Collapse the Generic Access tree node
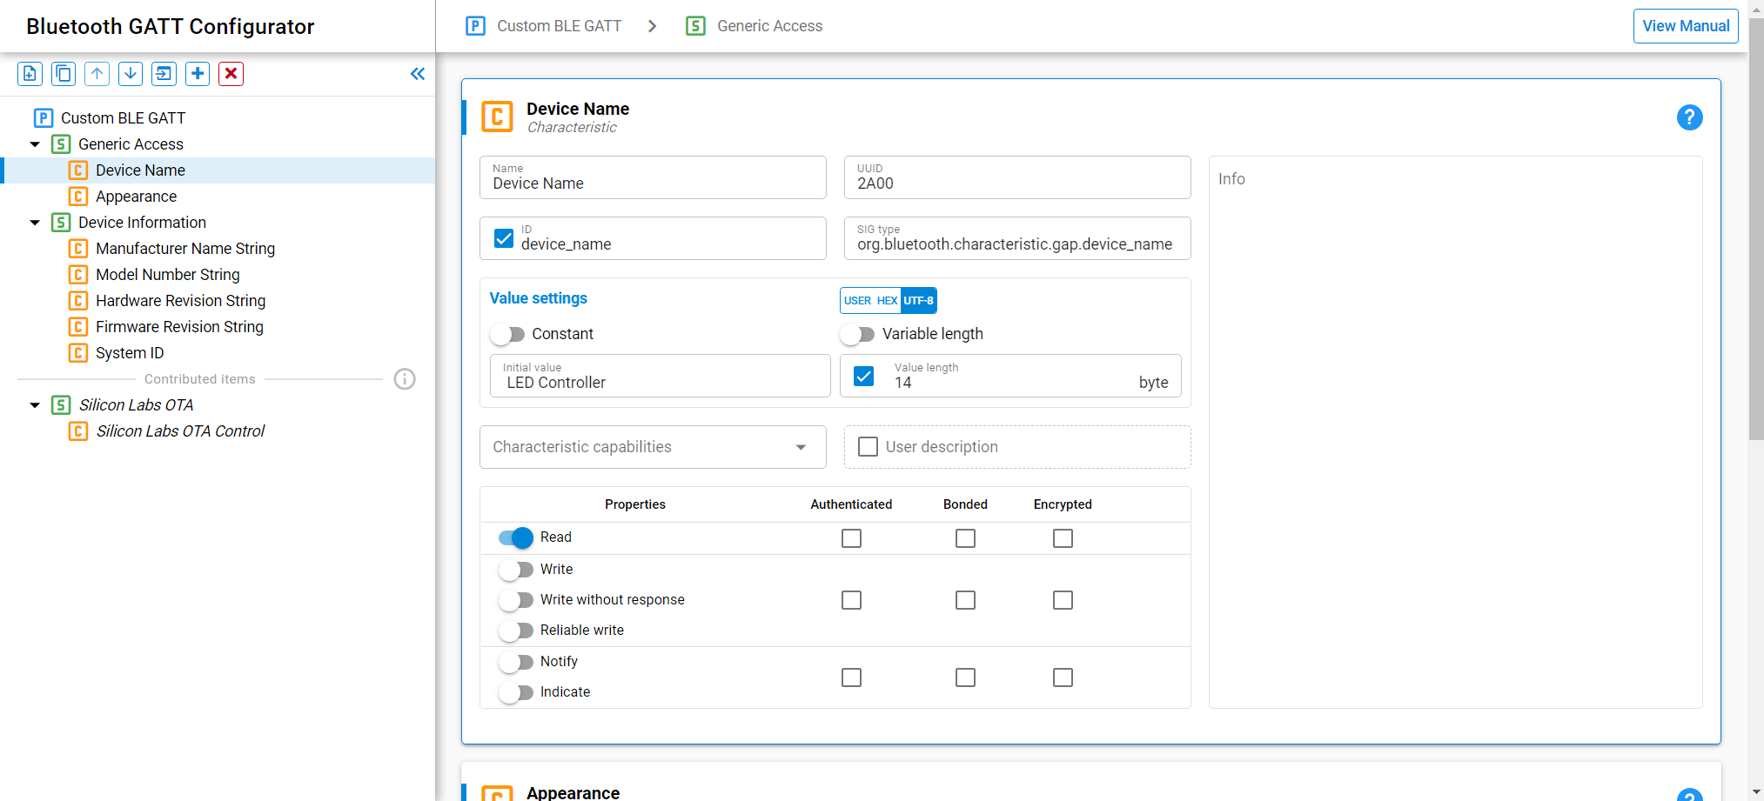Image resolution: width=1764 pixels, height=801 pixels. pyautogui.click(x=35, y=144)
